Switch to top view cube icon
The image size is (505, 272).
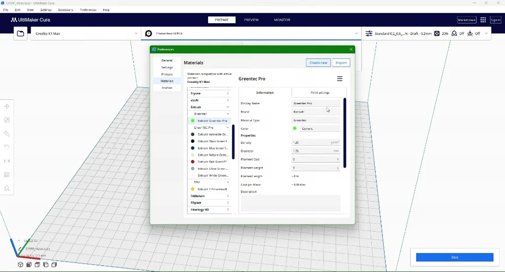(37, 265)
